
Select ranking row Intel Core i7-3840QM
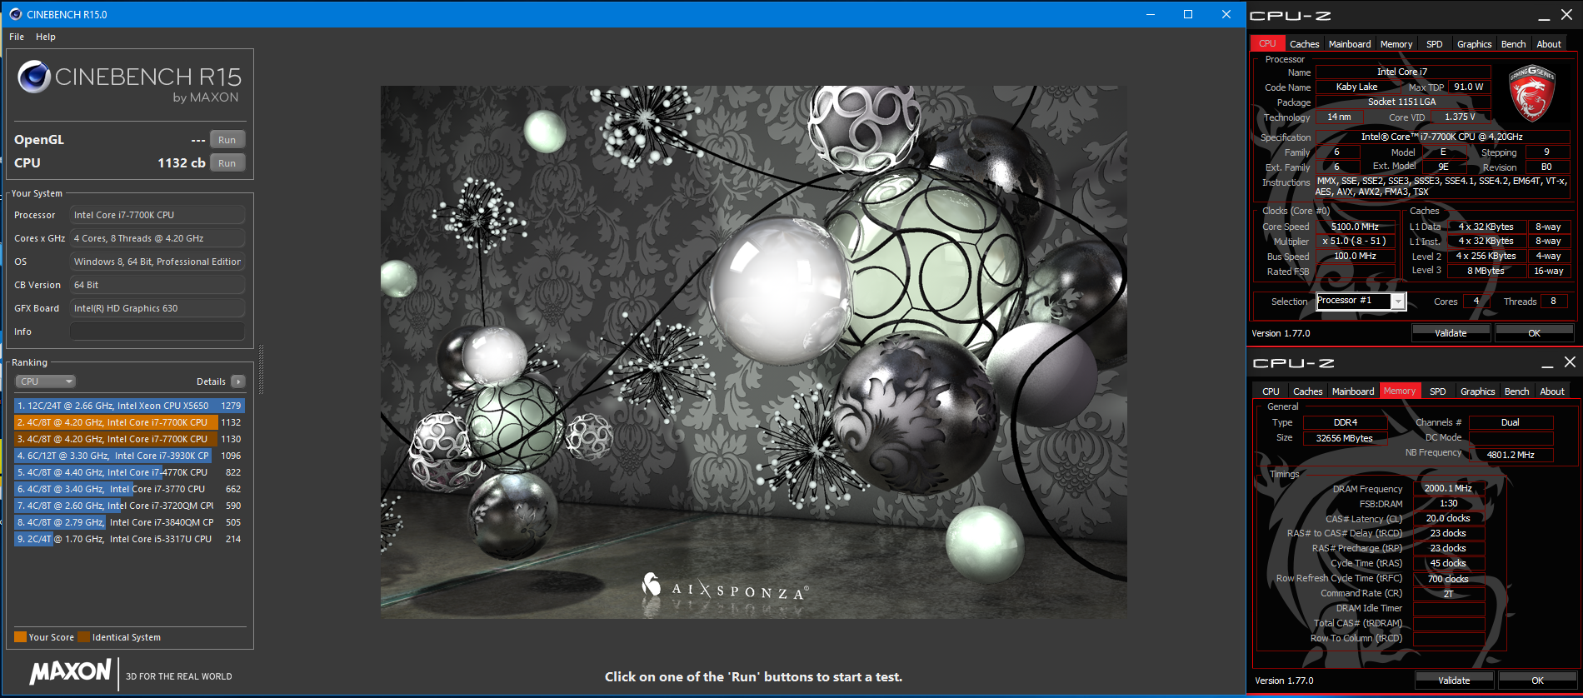tap(129, 522)
